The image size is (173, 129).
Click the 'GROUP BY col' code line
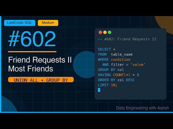(x=111, y=70)
